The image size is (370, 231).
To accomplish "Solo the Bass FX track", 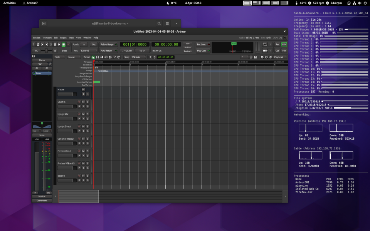I will pos(87,176).
